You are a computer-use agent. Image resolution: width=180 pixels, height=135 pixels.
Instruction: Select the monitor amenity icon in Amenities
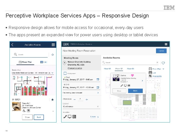69,117
